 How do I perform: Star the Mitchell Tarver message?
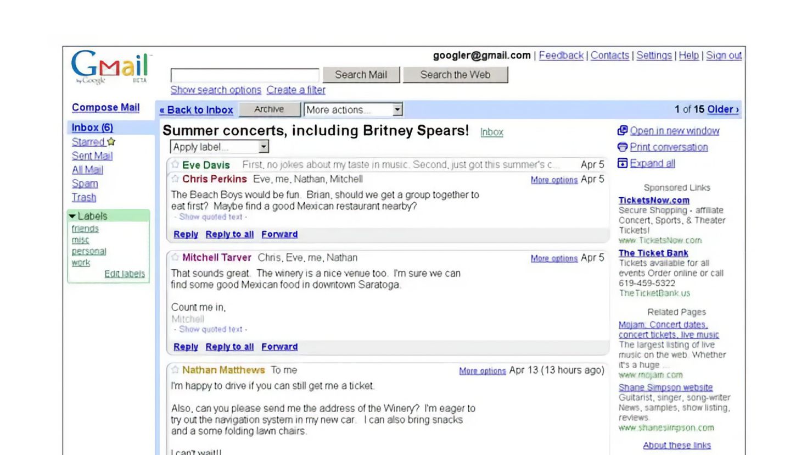coord(175,257)
